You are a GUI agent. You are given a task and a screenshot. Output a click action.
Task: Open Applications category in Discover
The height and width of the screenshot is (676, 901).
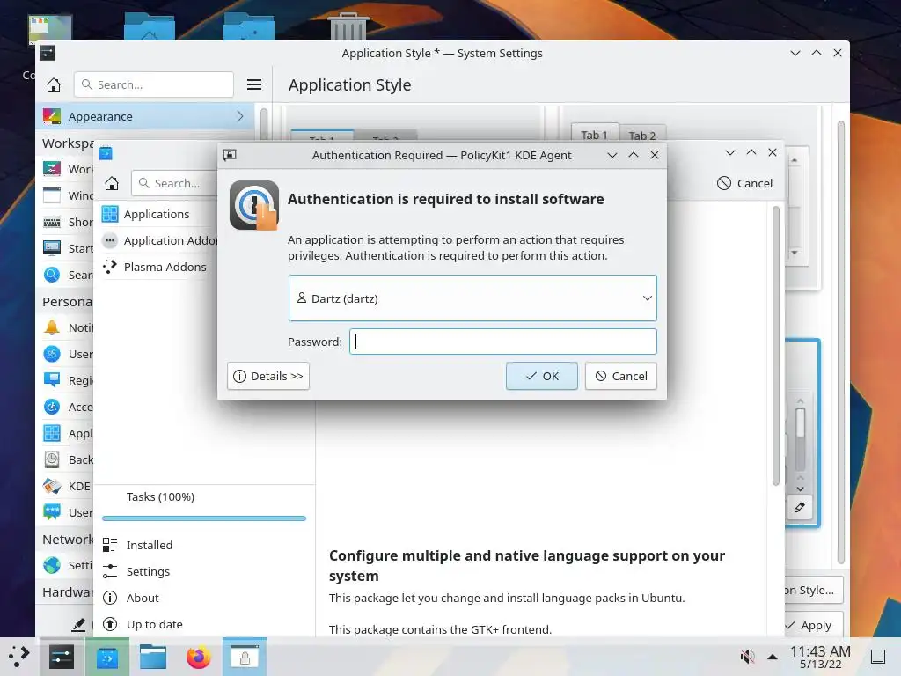coord(157,215)
